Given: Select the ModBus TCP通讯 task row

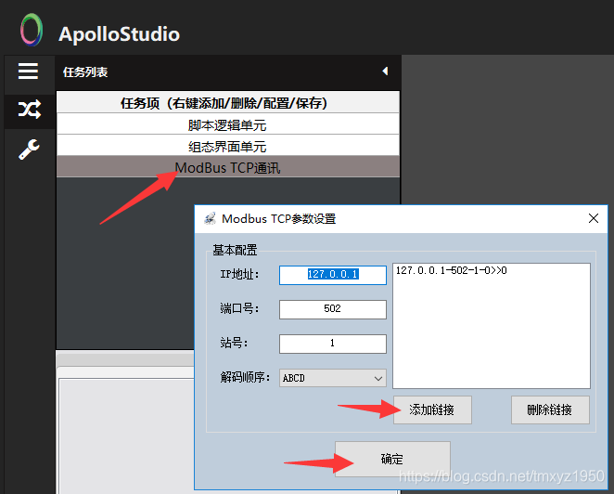Looking at the screenshot, I should click(x=228, y=167).
